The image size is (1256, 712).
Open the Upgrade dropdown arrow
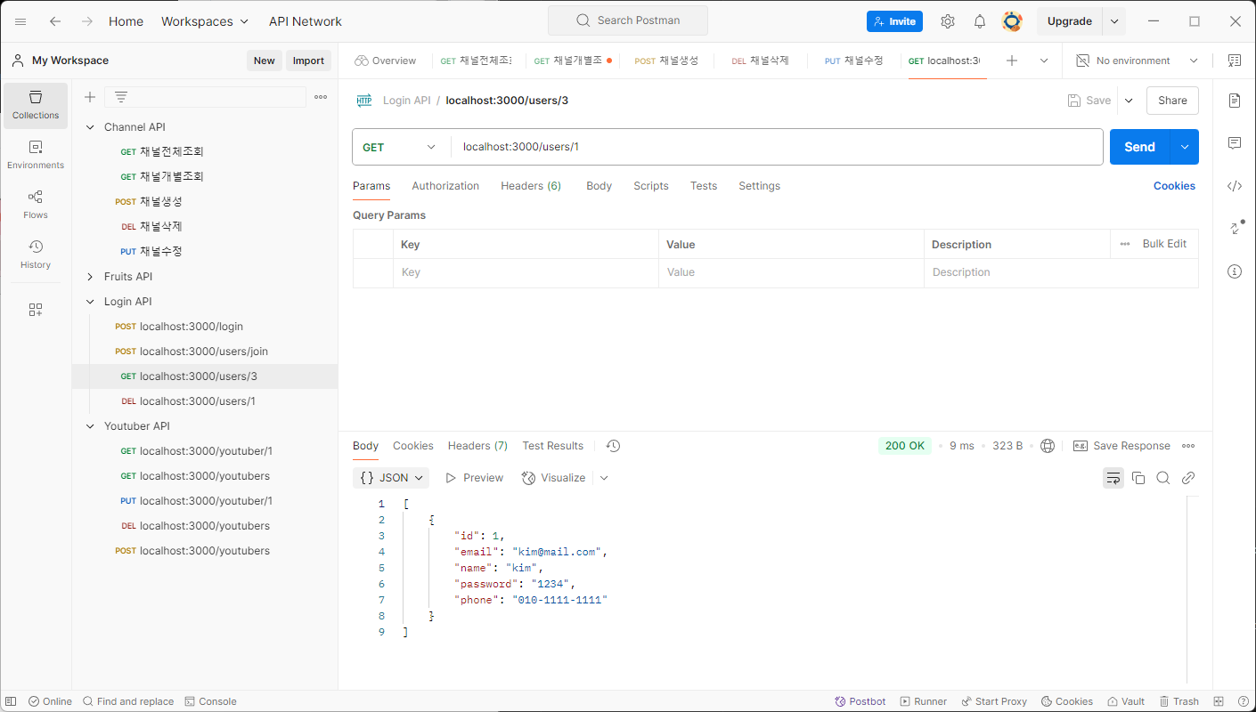pyautogui.click(x=1114, y=21)
